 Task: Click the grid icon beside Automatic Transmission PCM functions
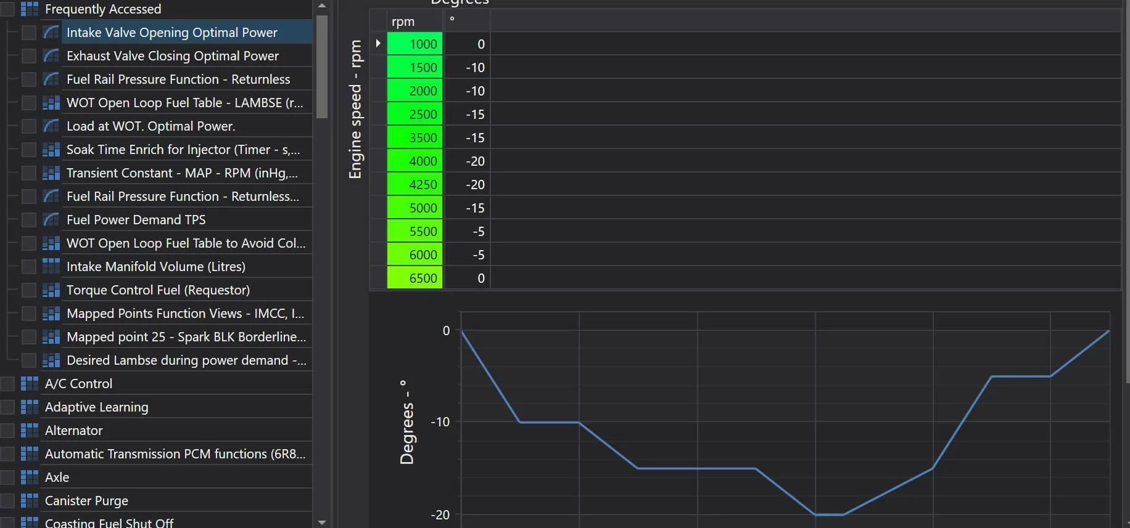click(x=30, y=453)
